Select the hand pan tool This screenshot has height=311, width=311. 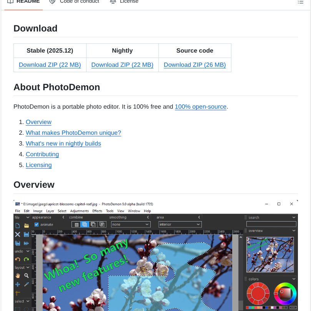coord(18,276)
